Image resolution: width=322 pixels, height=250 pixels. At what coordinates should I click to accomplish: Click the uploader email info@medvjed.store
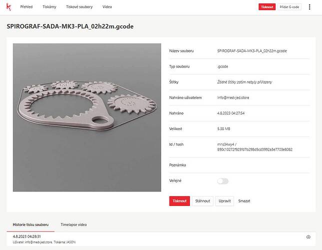point(233,98)
